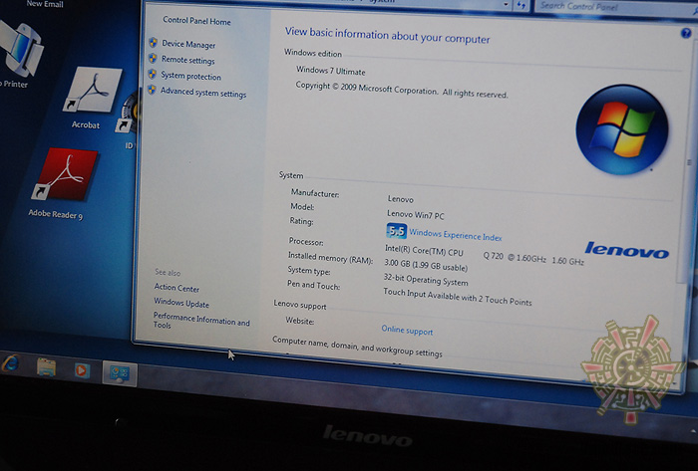Click the Device Manager shield icon
Screen dimensions: 698x471
pyautogui.click(x=153, y=43)
